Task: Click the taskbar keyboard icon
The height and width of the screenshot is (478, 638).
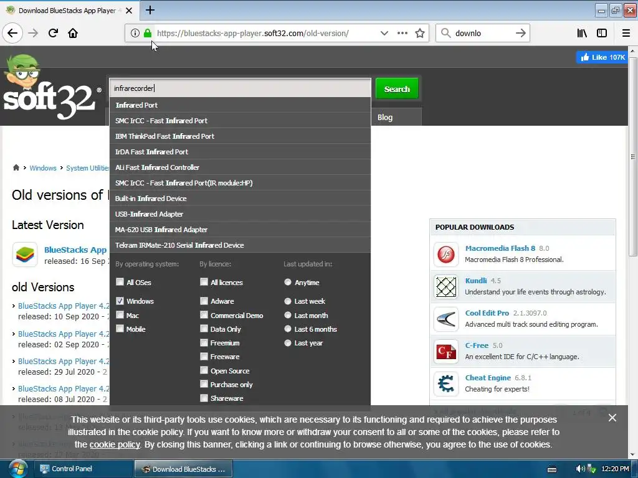Action: [x=552, y=469]
